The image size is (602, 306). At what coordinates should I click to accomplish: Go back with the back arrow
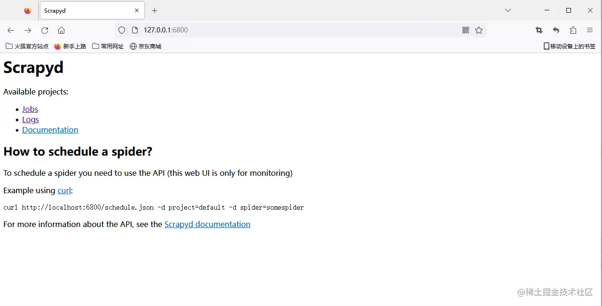pyautogui.click(x=11, y=30)
